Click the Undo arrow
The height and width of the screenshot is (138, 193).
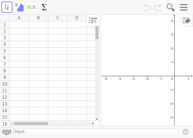point(148,7)
